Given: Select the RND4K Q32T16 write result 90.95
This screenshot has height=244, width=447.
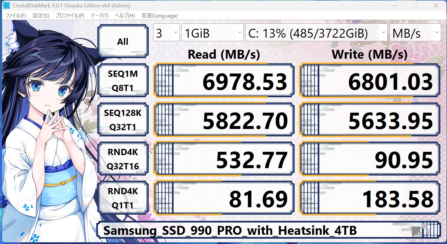Looking at the screenshot, I should [370, 159].
